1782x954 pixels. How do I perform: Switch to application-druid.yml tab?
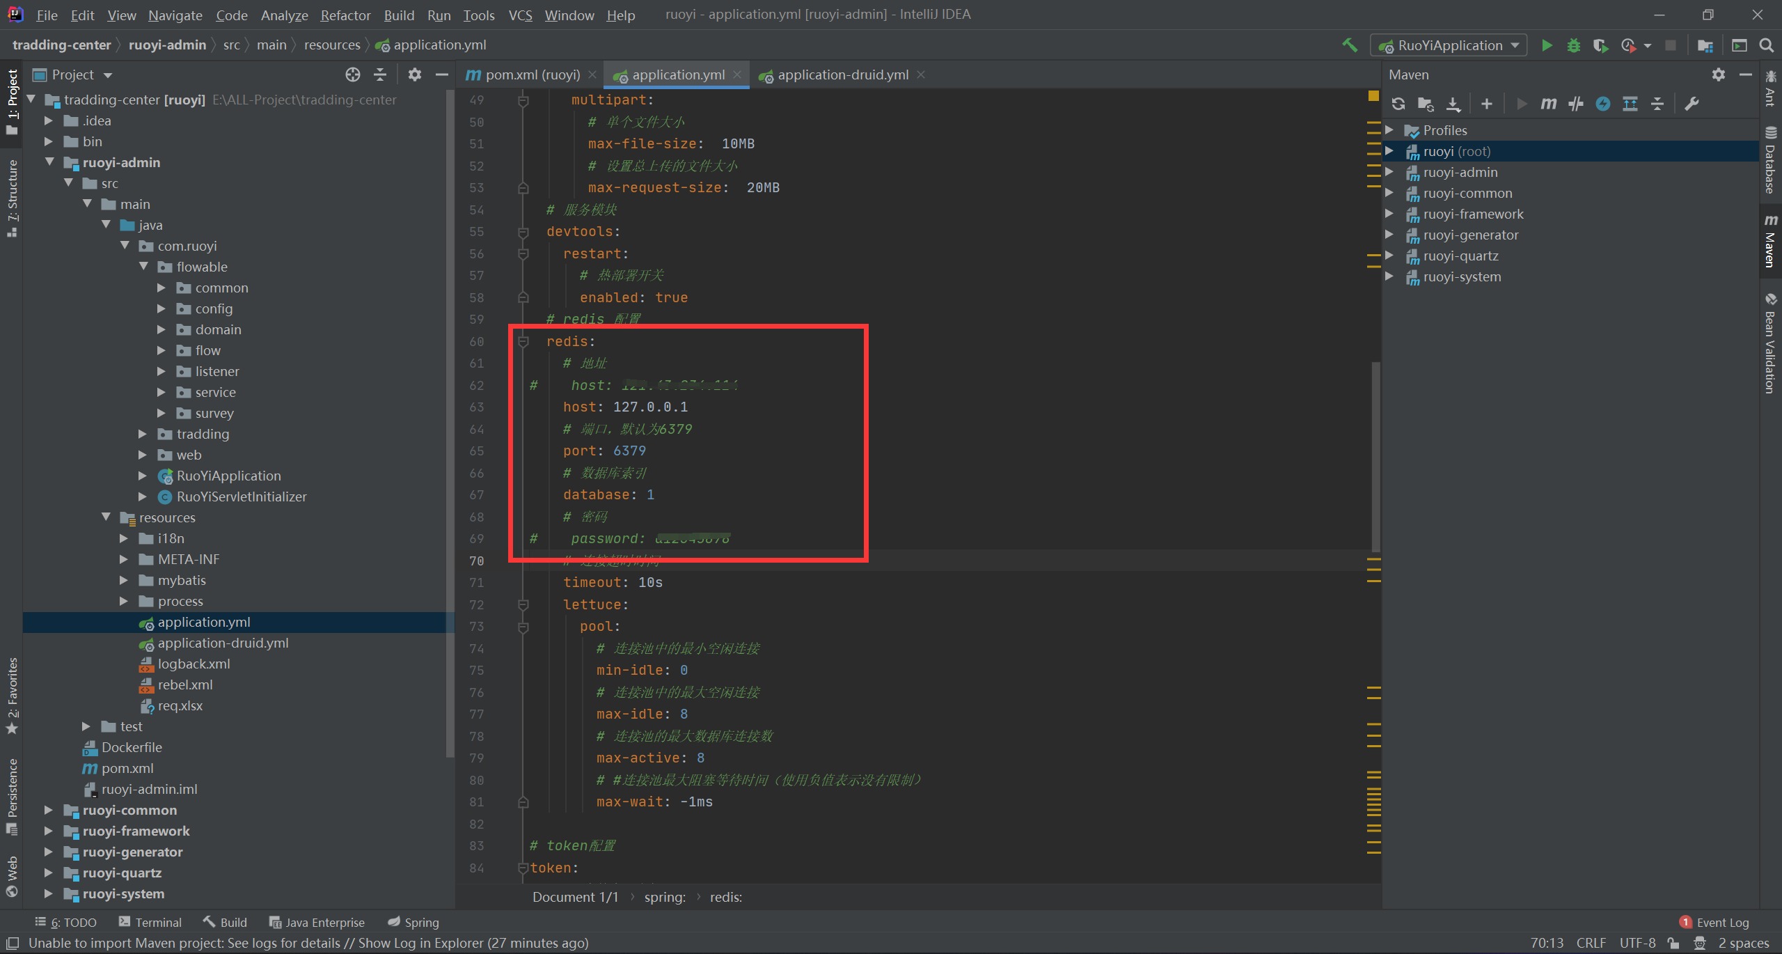point(842,75)
